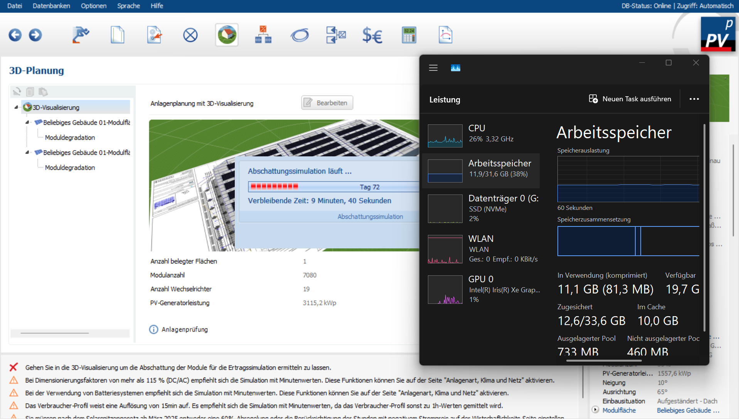Click the Neigung value 10°

pyautogui.click(x=662, y=382)
